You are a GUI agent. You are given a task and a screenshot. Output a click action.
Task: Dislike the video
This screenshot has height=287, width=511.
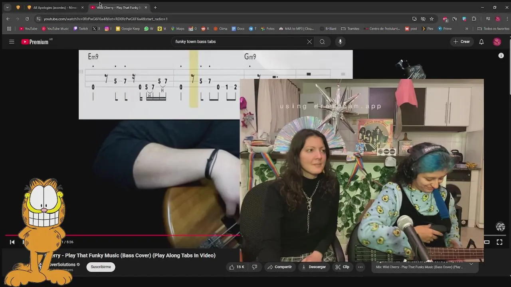point(254,267)
